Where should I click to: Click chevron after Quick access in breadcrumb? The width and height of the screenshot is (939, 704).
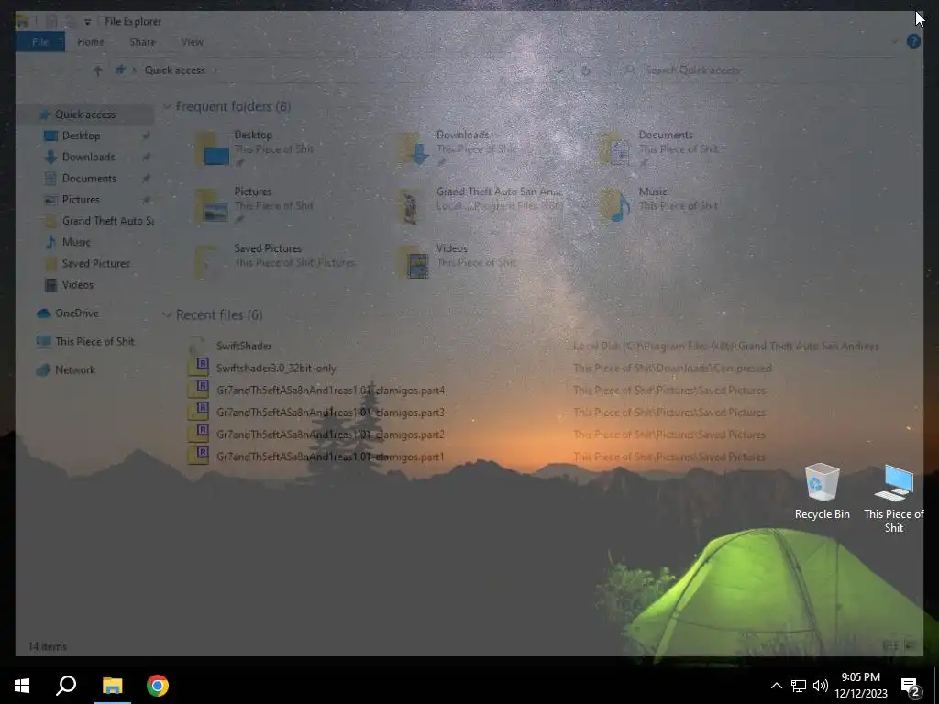[215, 71]
